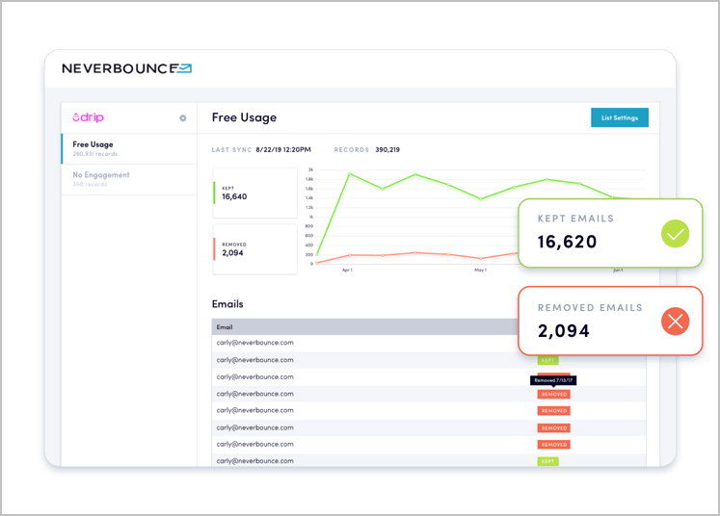
Task: Click green checkmark on Kept Emails card
Action: (x=675, y=234)
